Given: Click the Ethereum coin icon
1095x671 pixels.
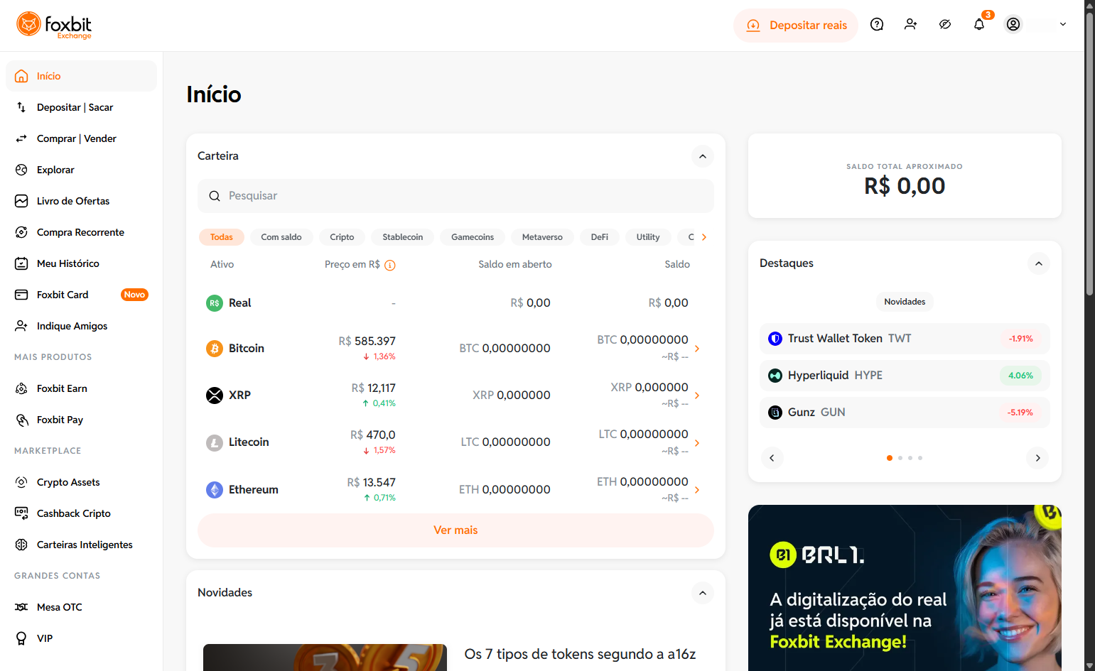Looking at the screenshot, I should click(215, 490).
